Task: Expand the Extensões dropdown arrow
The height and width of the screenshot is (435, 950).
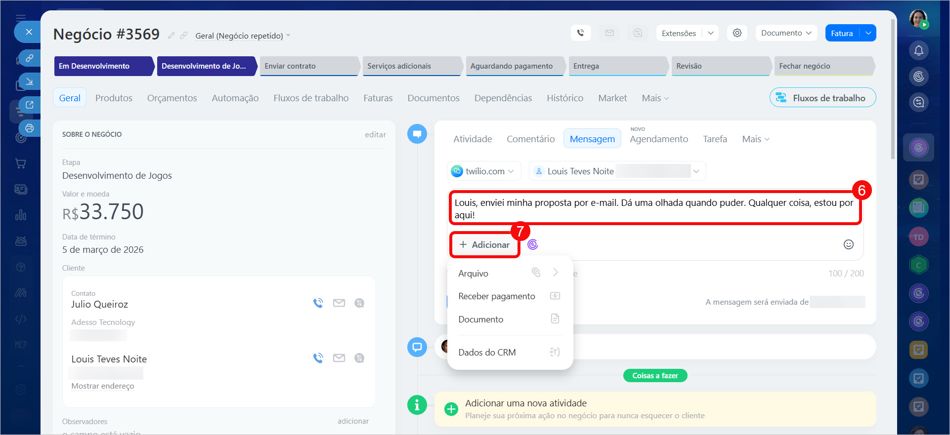Action: (x=710, y=33)
